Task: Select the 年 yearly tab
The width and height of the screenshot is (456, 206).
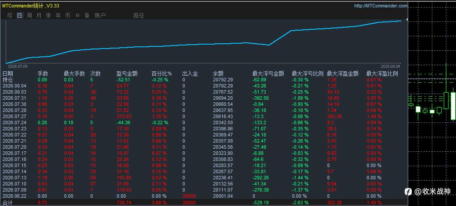Action: (58, 16)
